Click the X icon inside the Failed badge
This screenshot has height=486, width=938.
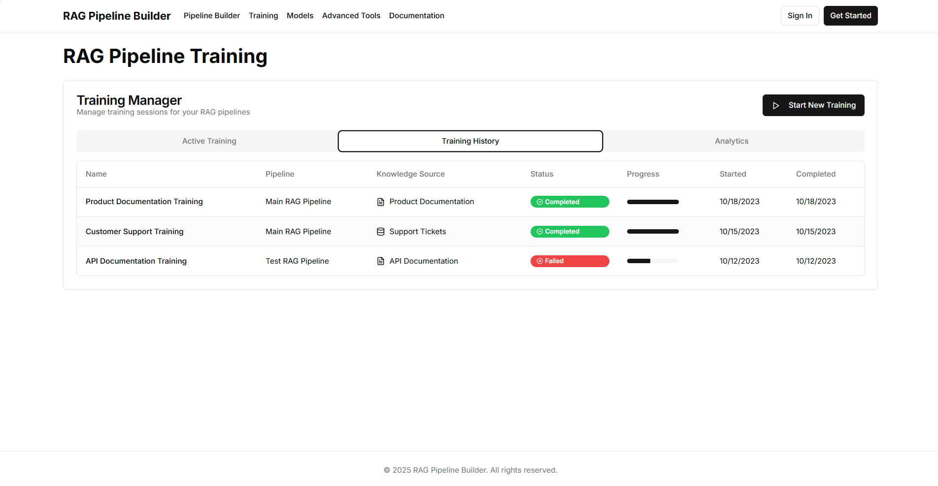539,261
